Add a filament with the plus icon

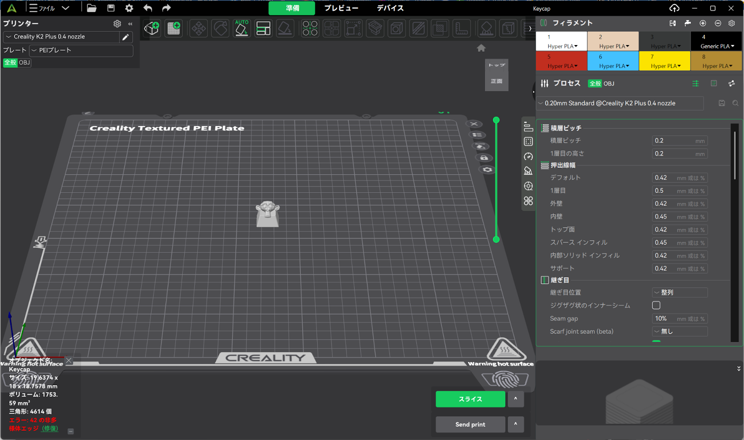pos(703,23)
